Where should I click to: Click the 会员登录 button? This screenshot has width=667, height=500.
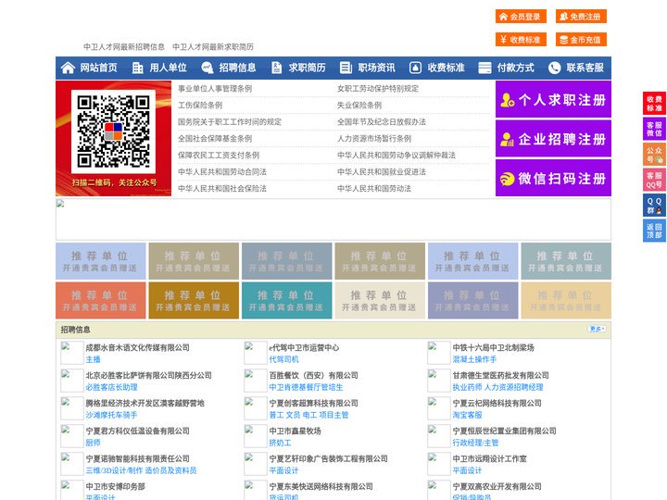[521, 17]
